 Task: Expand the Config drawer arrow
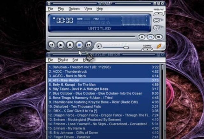click(147, 49)
